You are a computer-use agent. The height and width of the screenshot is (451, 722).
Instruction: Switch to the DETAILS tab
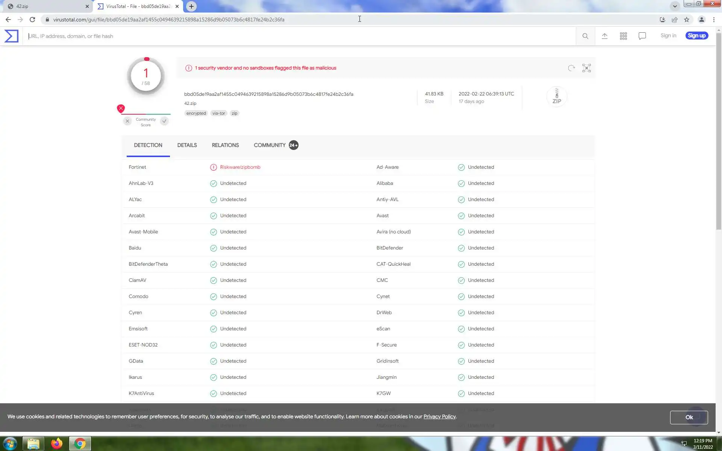click(x=187, y=145)
